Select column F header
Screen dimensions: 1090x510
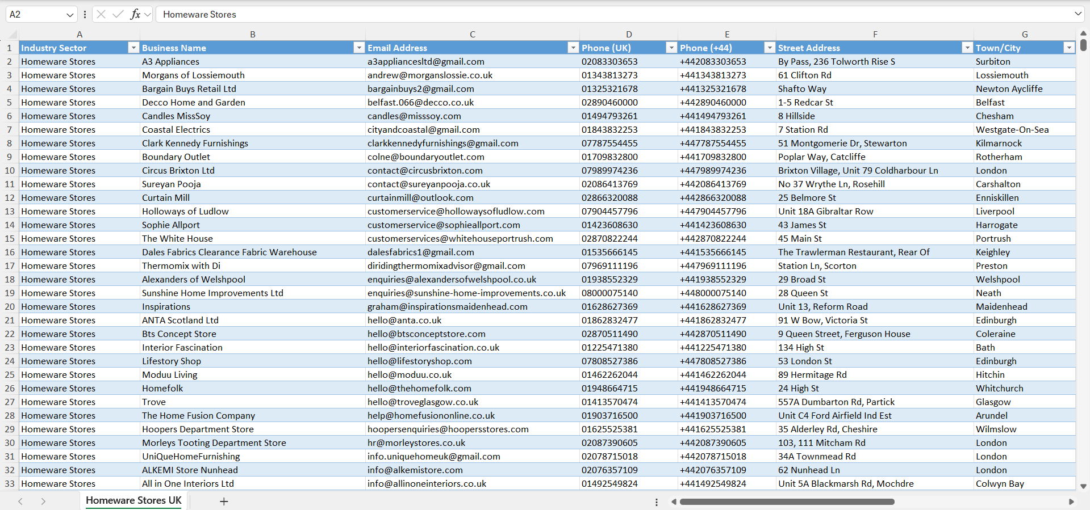point(875,34)
